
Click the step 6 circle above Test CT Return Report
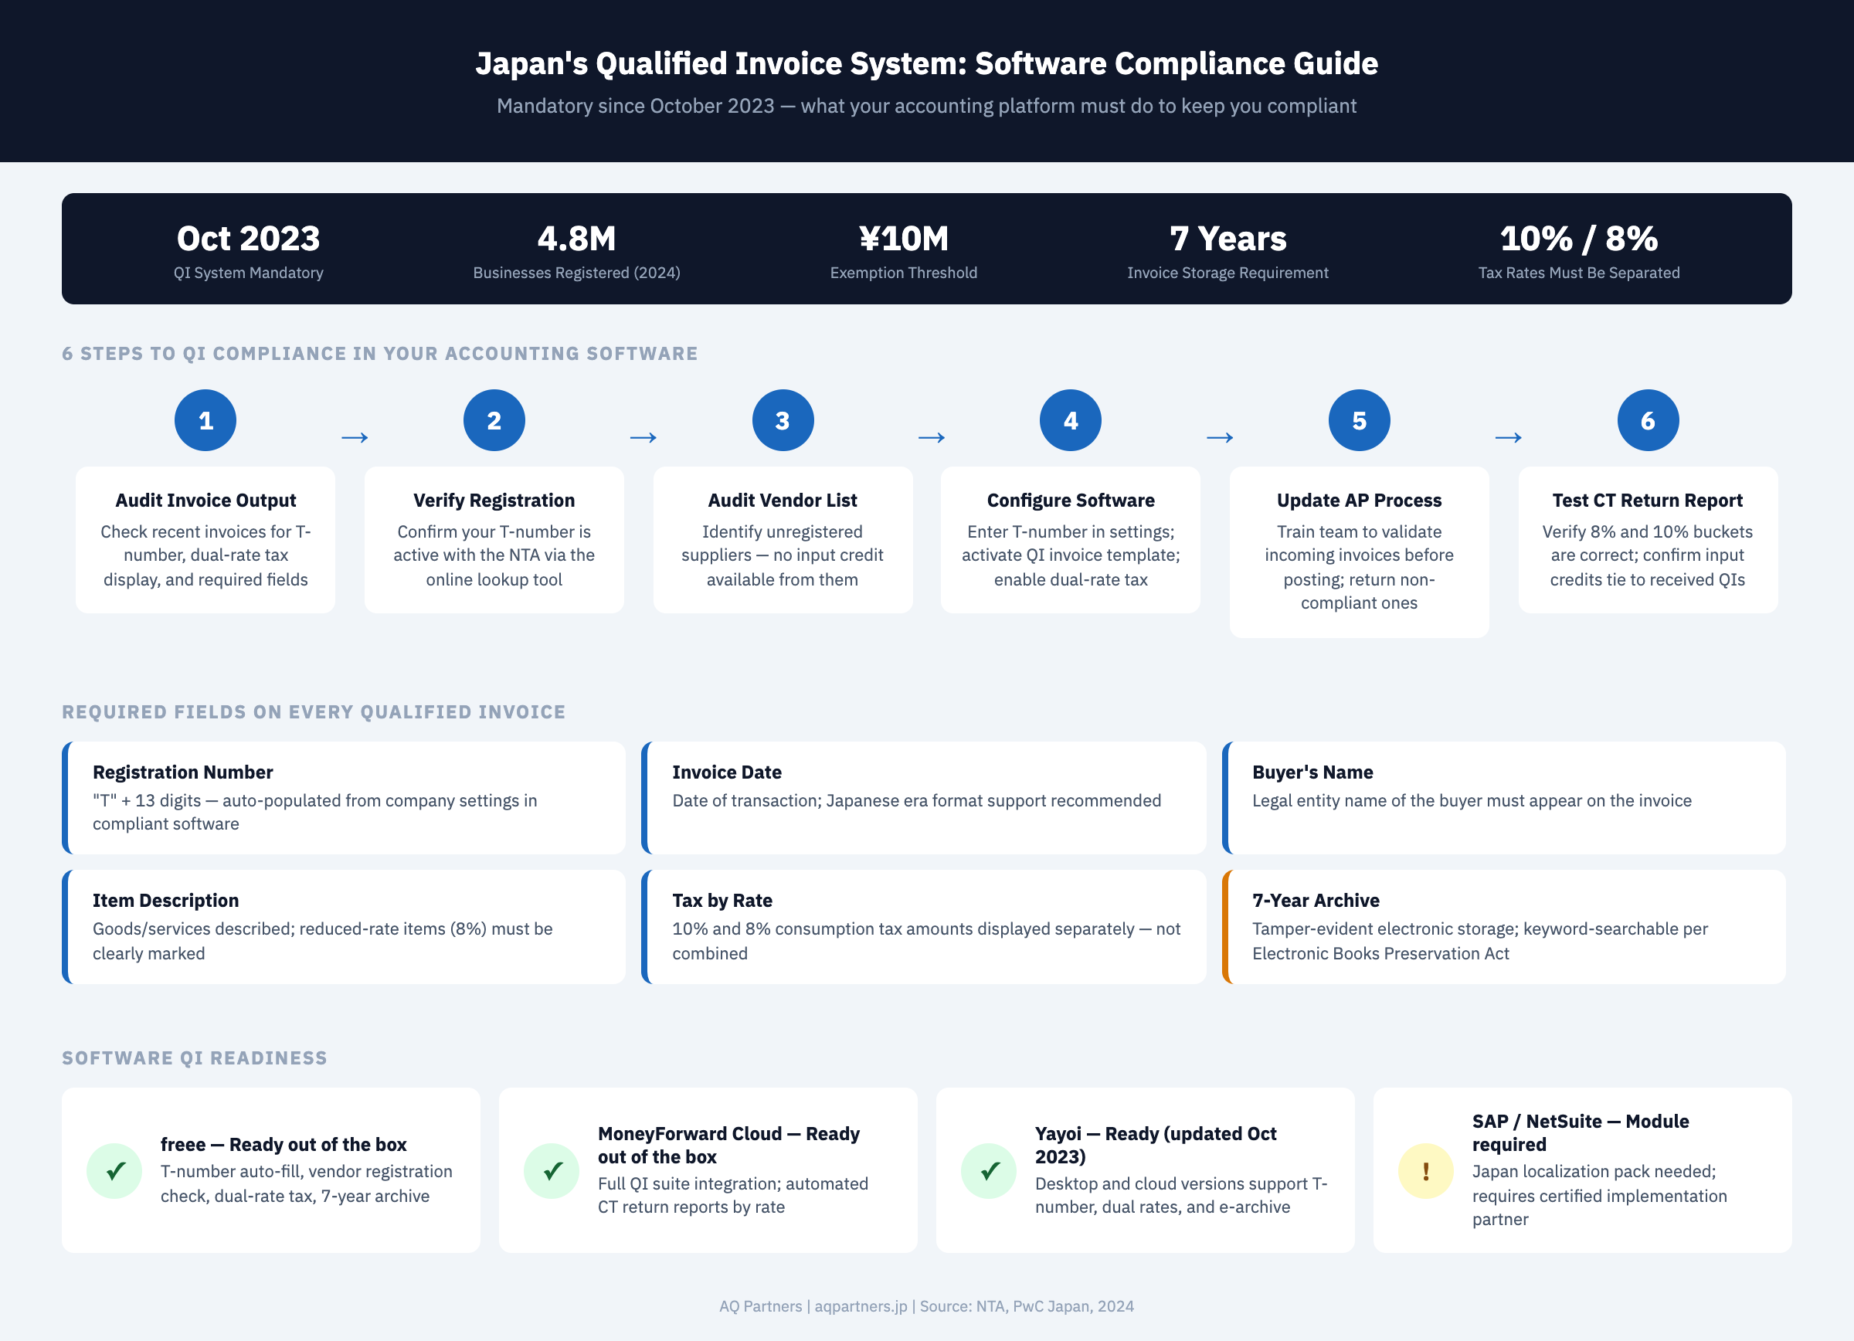(x=1648, y=420)
